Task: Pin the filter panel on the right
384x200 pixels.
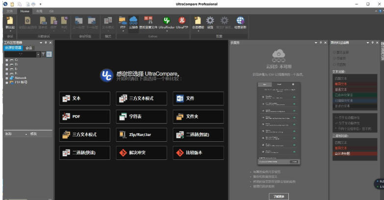Action: click(x=372, y=43)
